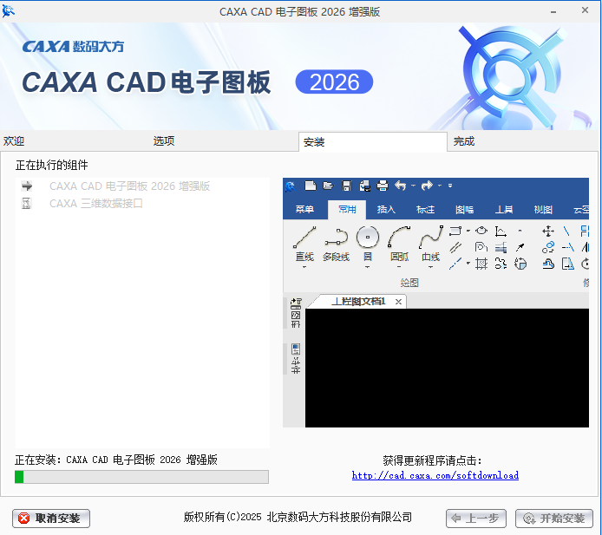The image size is (602, 535).
Task: Click the 插入 tab in the preview ribbon
Action: [386, 210]
